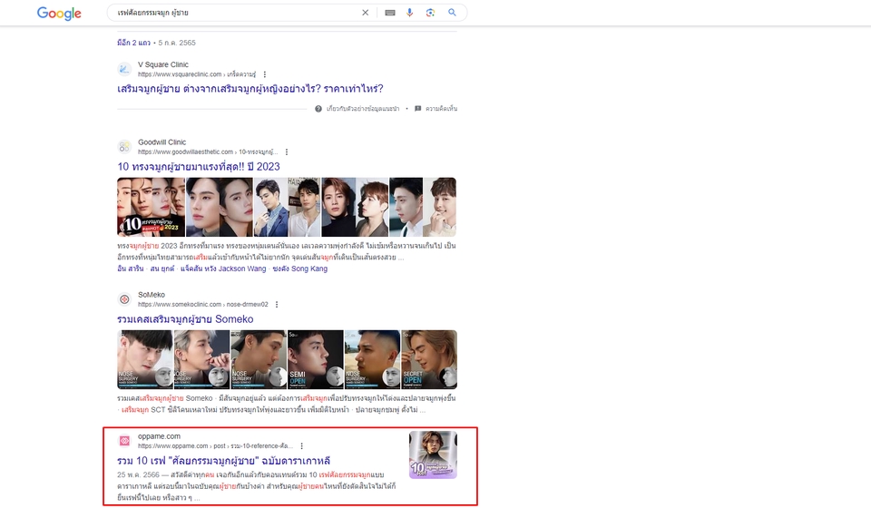Click the featured snippets help question icon
Viewport: 871px width, 508px height.
click(x=318, y=109)
